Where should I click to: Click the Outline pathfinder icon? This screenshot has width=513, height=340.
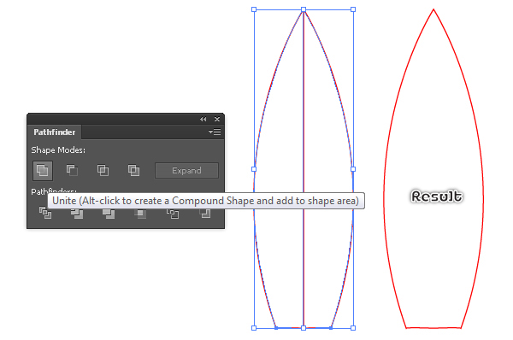point(173,214)
